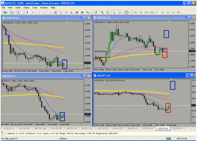This screenshot has width=197, height=141.
Task: Switch to the USDCHF,H1 chart tab
Action: point(177,128)
